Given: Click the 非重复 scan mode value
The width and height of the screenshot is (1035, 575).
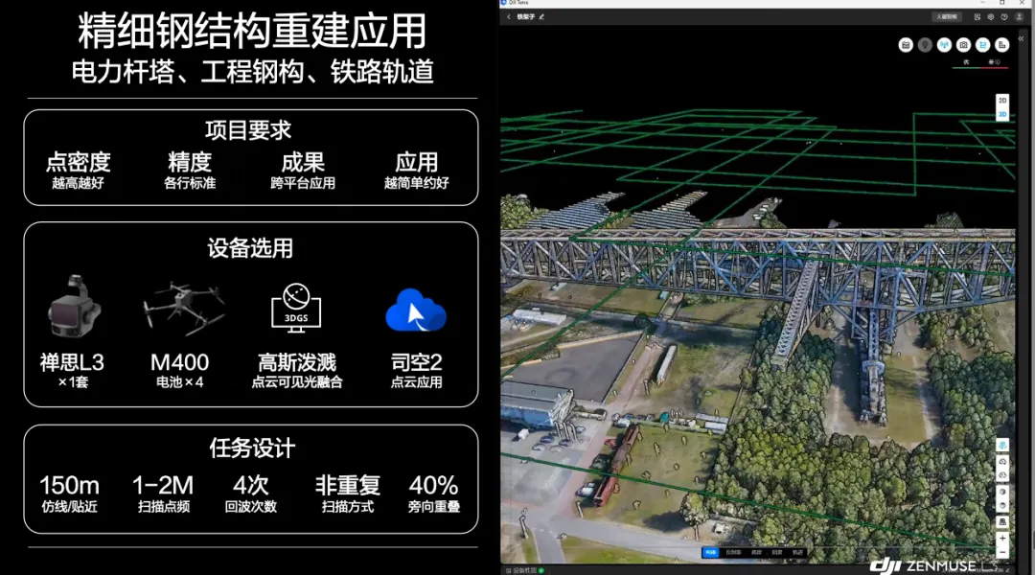Looking at the screenshot, I should (x=348, y=485).
